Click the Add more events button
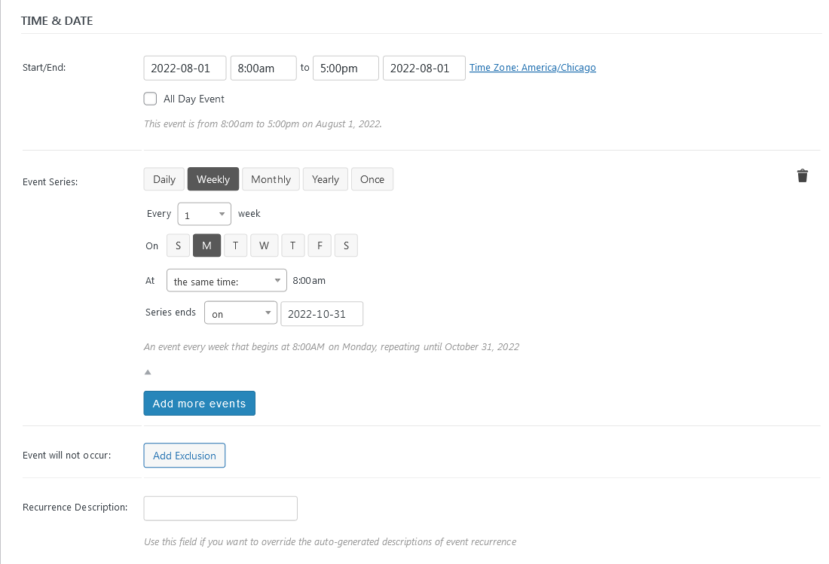 pyautogui.click(x=199, y=404)
